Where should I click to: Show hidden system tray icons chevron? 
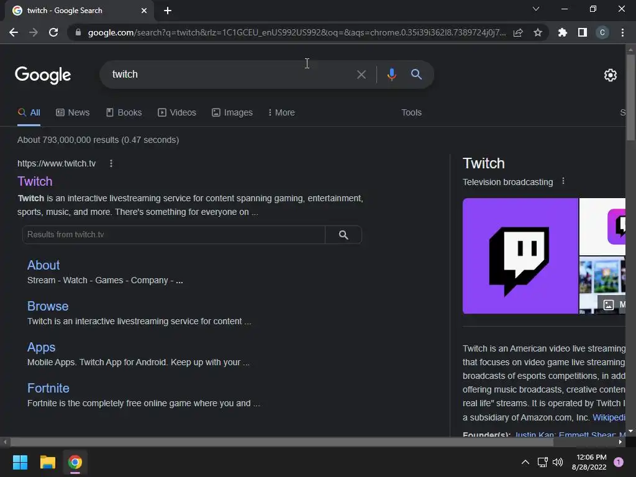point(525,462)
